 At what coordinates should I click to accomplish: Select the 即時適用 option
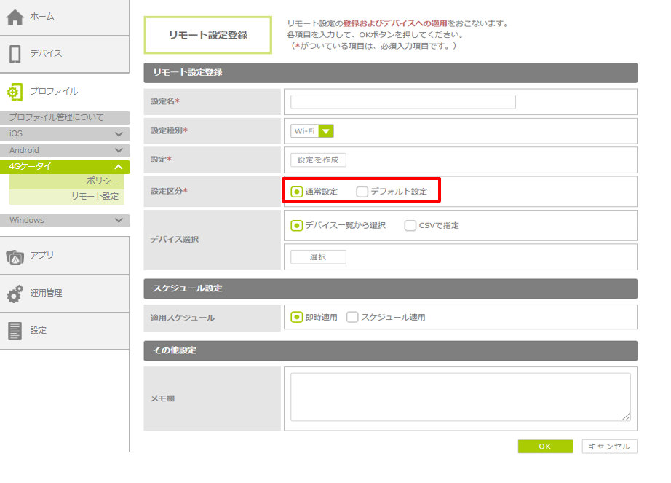click(x=297, y=318)
